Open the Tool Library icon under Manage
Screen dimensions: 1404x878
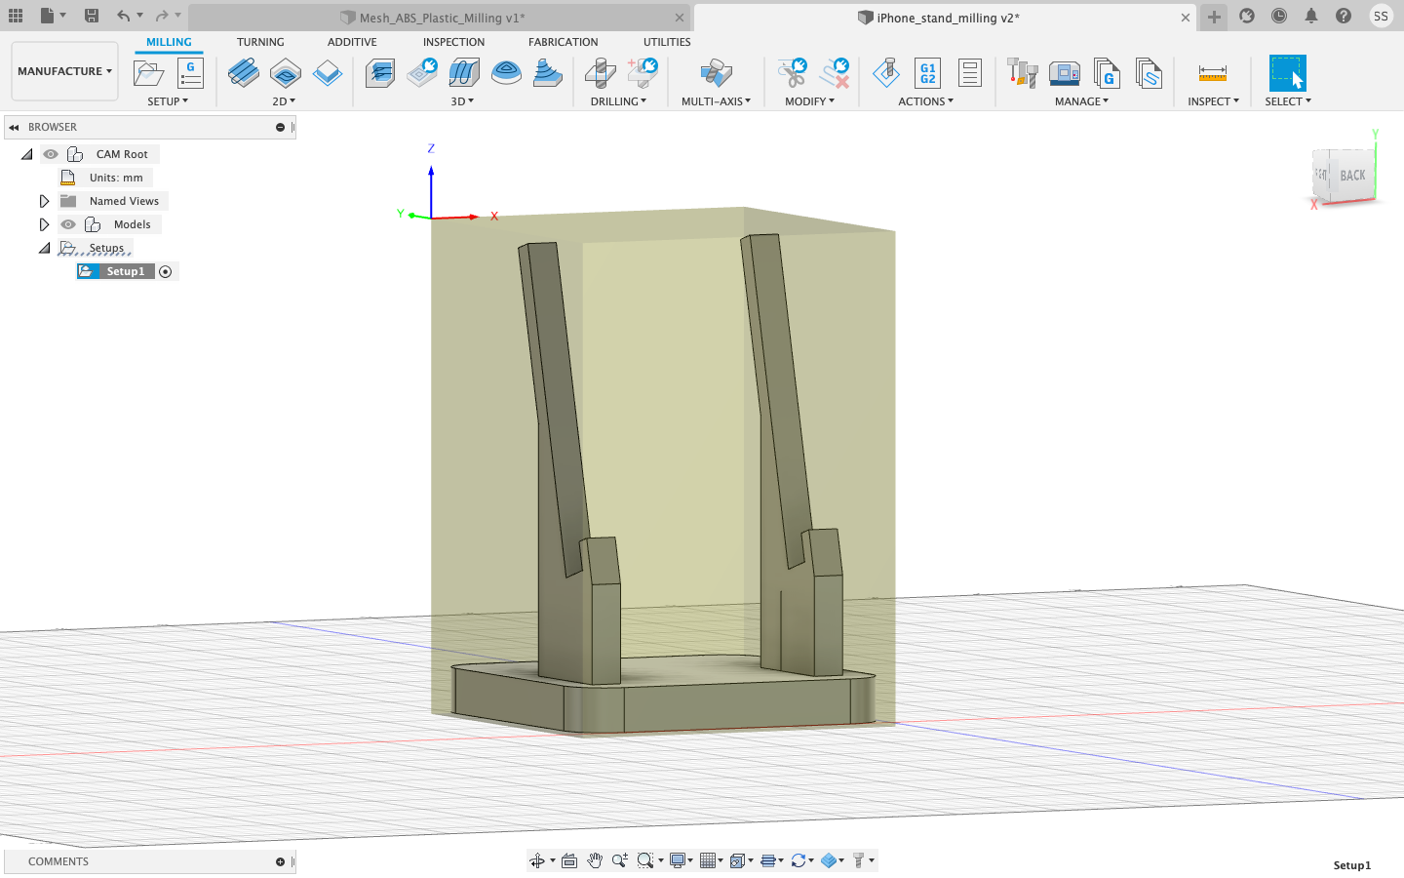tap(1022, 72)
